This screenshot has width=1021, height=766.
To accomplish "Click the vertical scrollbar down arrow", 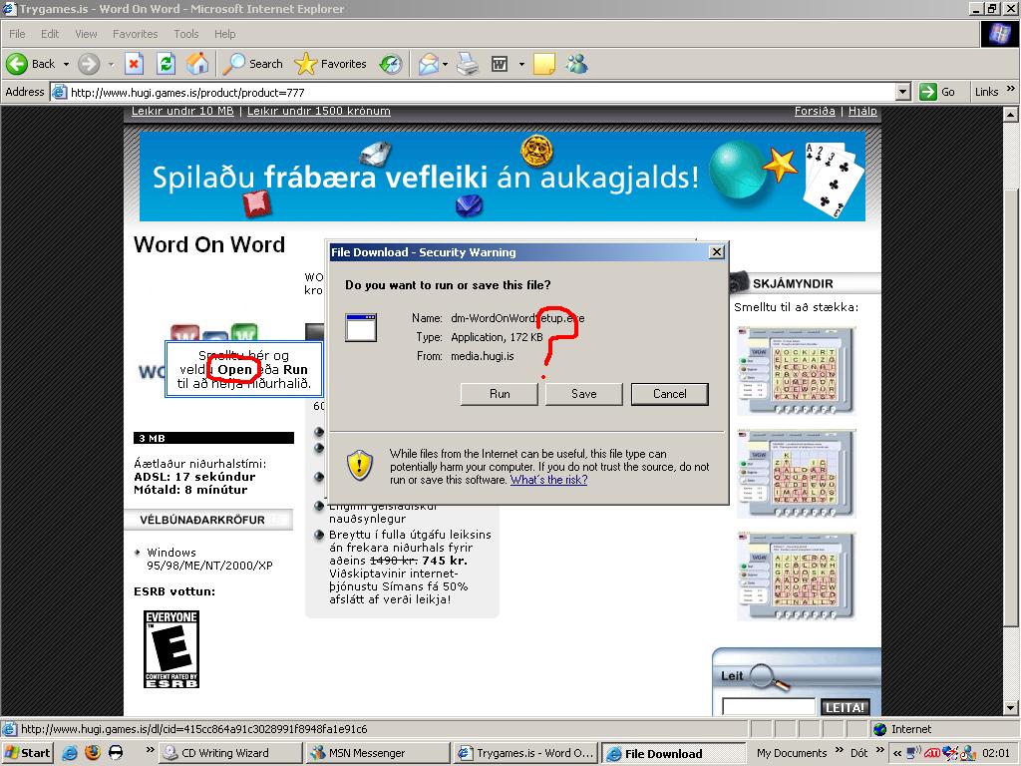I will [1011, 708].
